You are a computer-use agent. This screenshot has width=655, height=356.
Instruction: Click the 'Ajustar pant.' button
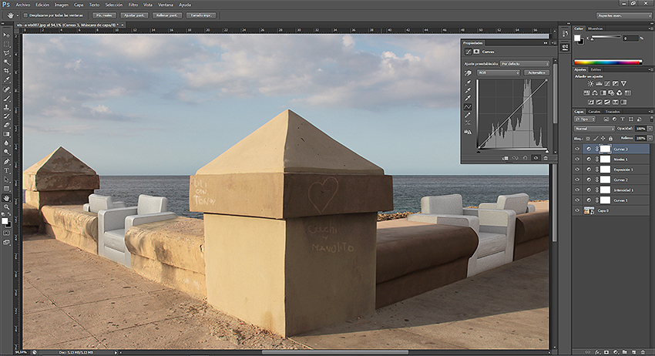(134, 15)
